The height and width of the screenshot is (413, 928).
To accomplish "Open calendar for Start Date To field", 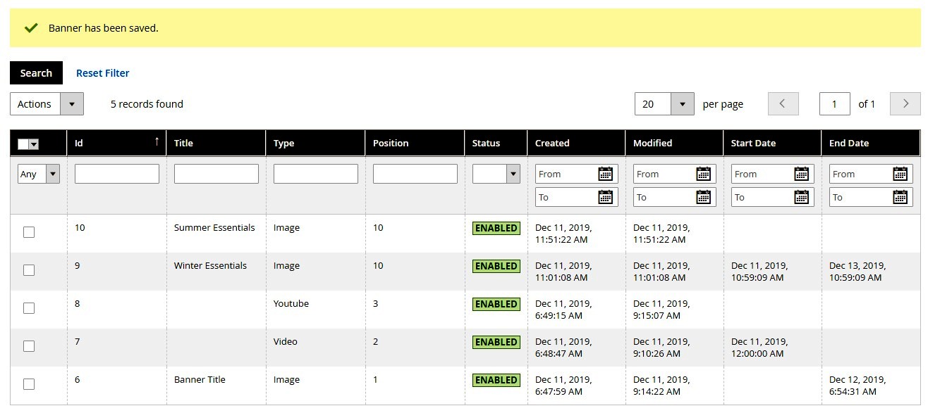I will pyautogui.click(x=801, y=197).
